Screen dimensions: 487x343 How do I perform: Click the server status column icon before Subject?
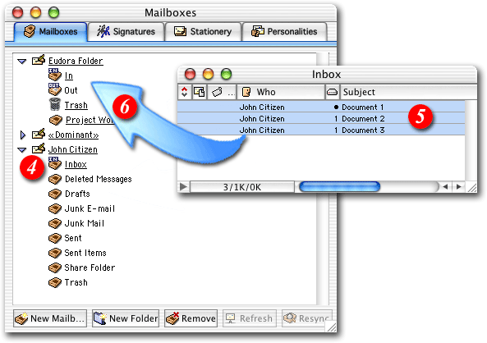(x=332, y=92)
